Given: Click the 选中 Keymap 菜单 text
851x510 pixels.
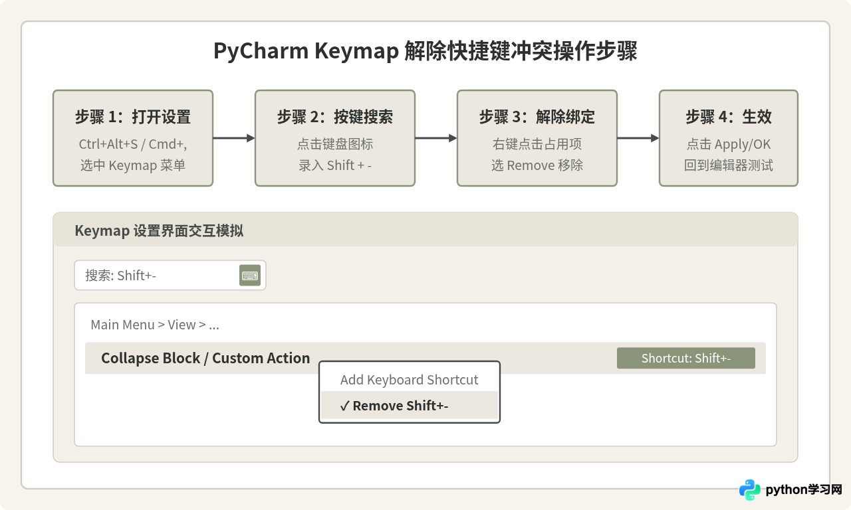Looking at the screenshot, I should pos(133,165).
